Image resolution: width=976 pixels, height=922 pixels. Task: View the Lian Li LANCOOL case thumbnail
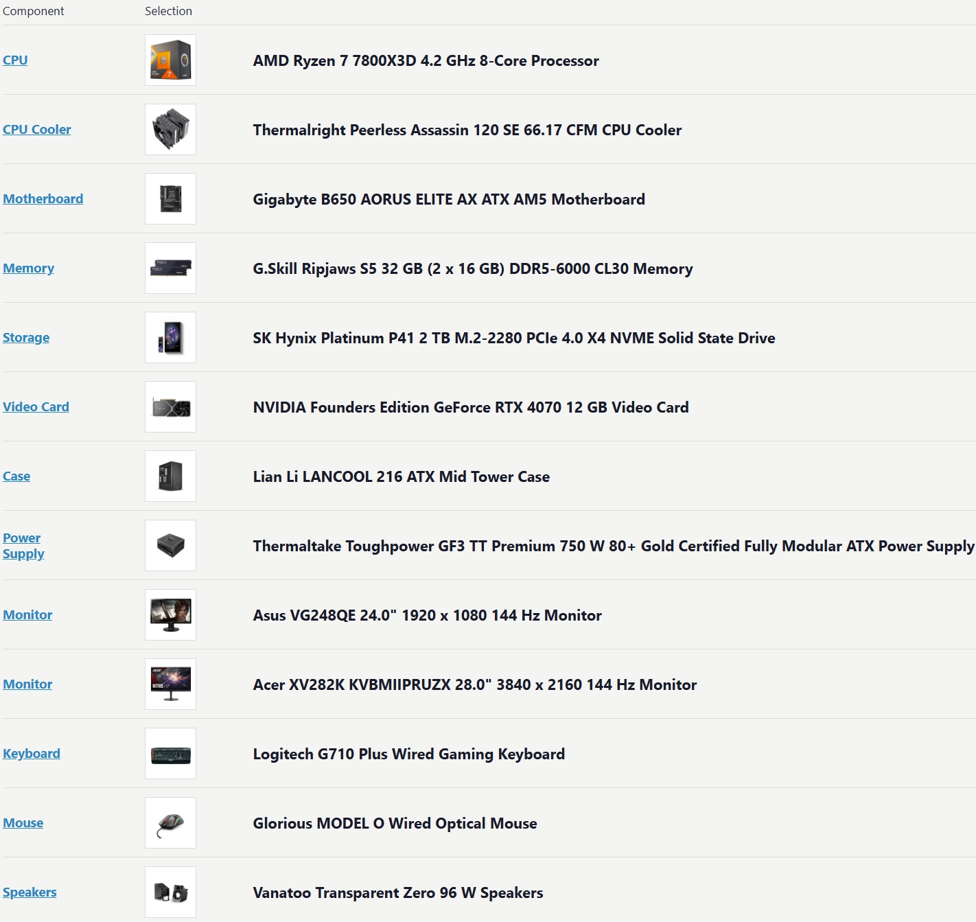170,476
